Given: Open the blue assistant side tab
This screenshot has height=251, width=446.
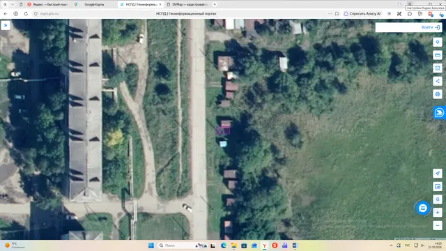Looking at the screenshot, I should pos(440,113).
